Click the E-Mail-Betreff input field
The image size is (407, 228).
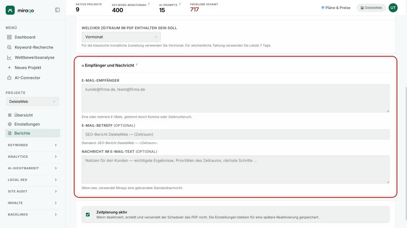[x=235, y=134]
